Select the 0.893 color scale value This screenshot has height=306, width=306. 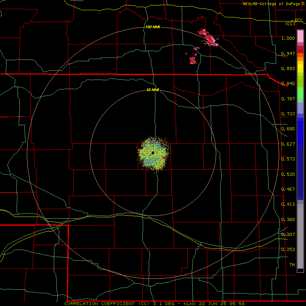point(288,68)
